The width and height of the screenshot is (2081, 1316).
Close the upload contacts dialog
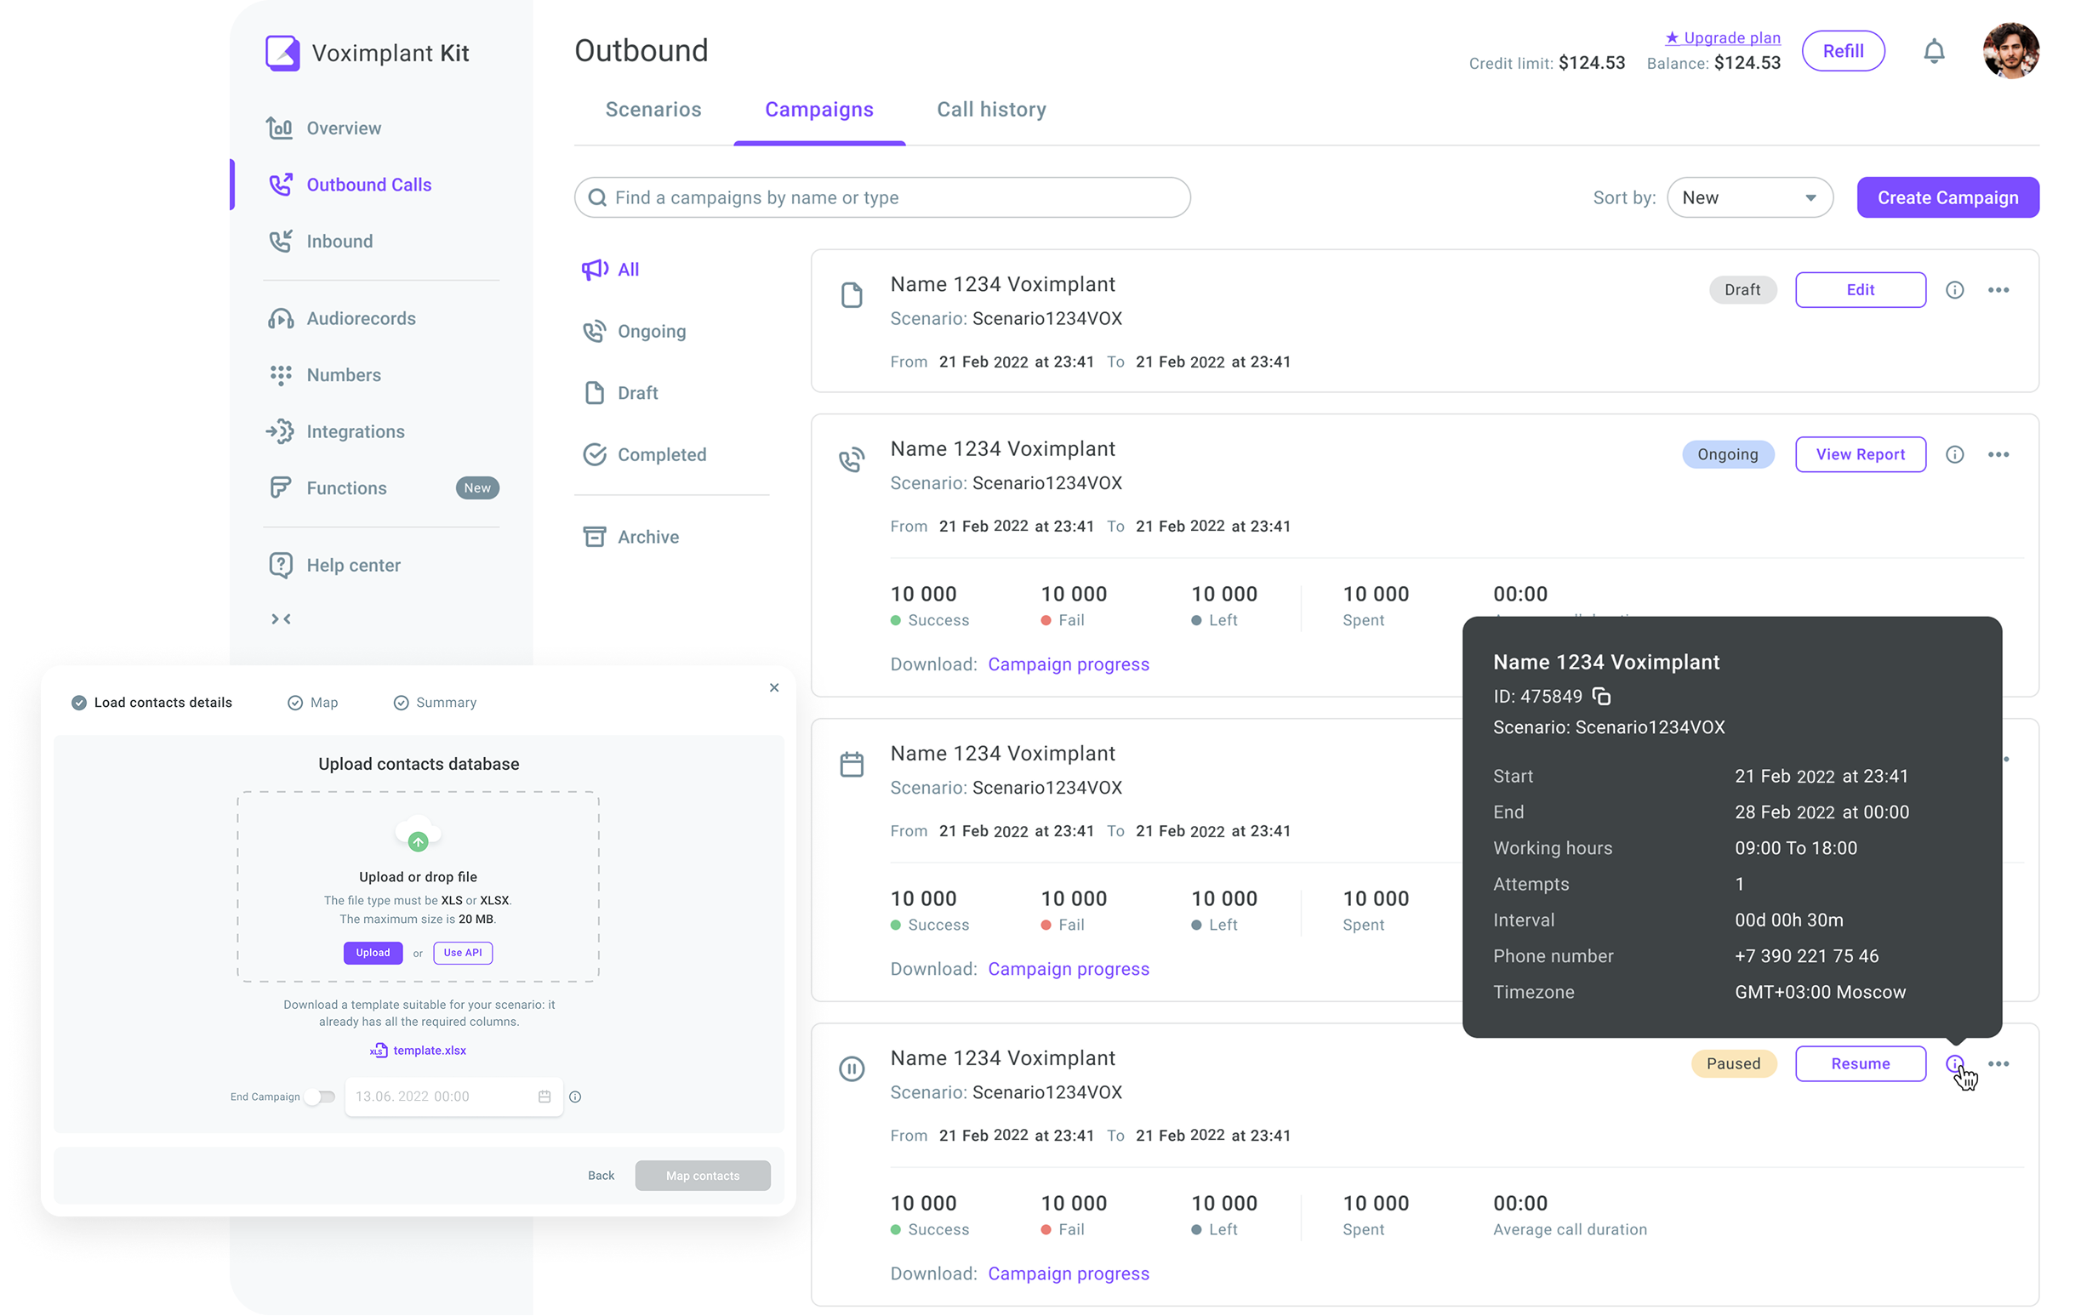774,688
